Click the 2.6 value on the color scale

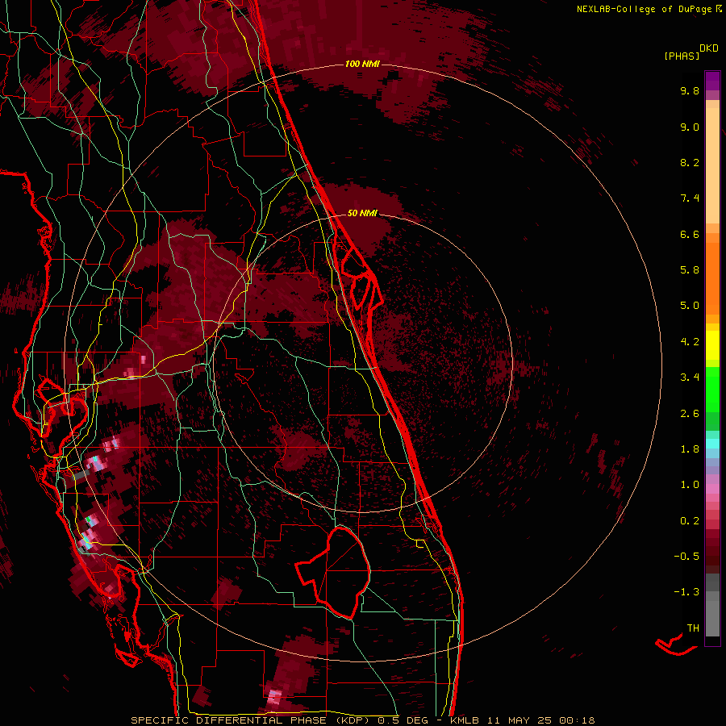690,414
